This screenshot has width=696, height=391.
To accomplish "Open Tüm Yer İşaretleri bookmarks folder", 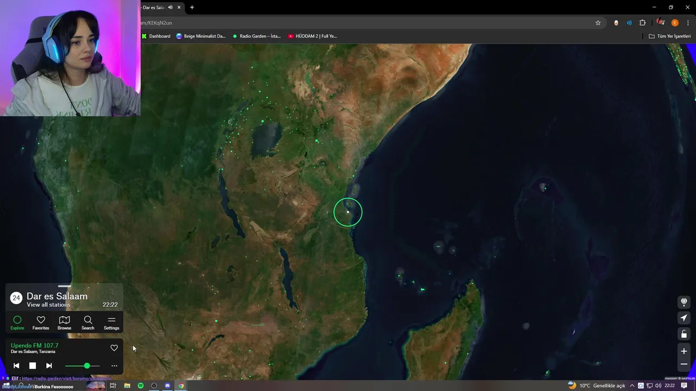I will [670, 36].
